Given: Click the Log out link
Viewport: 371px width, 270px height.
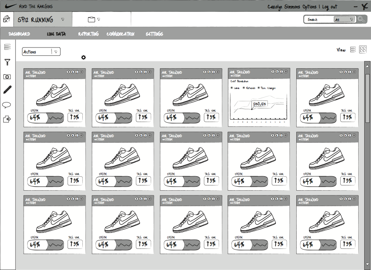Looking at the screenshot, I should 329,6.
